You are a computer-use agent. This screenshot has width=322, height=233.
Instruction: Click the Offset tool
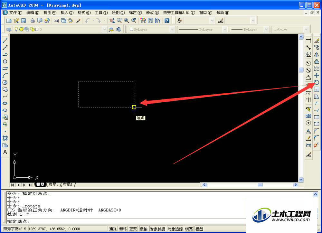coord(317,61)
